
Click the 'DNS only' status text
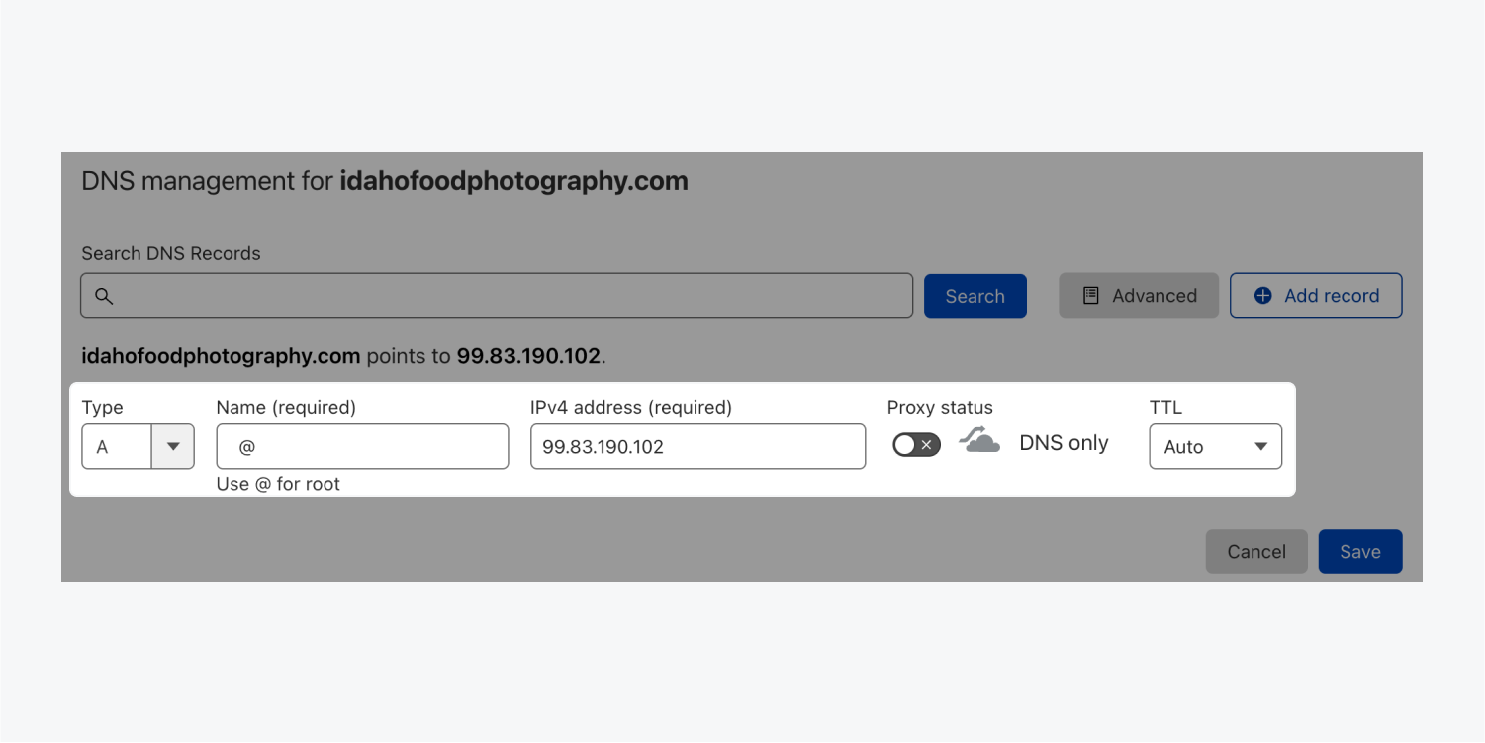coord(1064,443)
